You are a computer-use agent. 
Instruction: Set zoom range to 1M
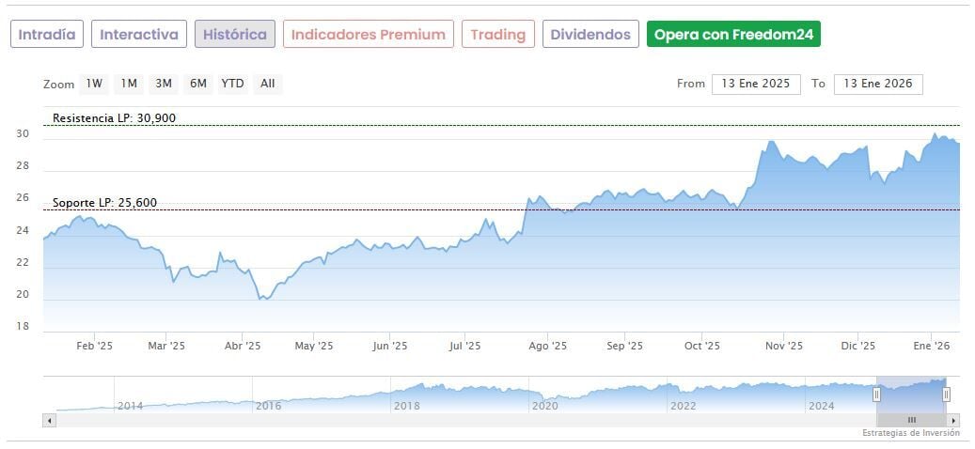[x=129, y=84]
